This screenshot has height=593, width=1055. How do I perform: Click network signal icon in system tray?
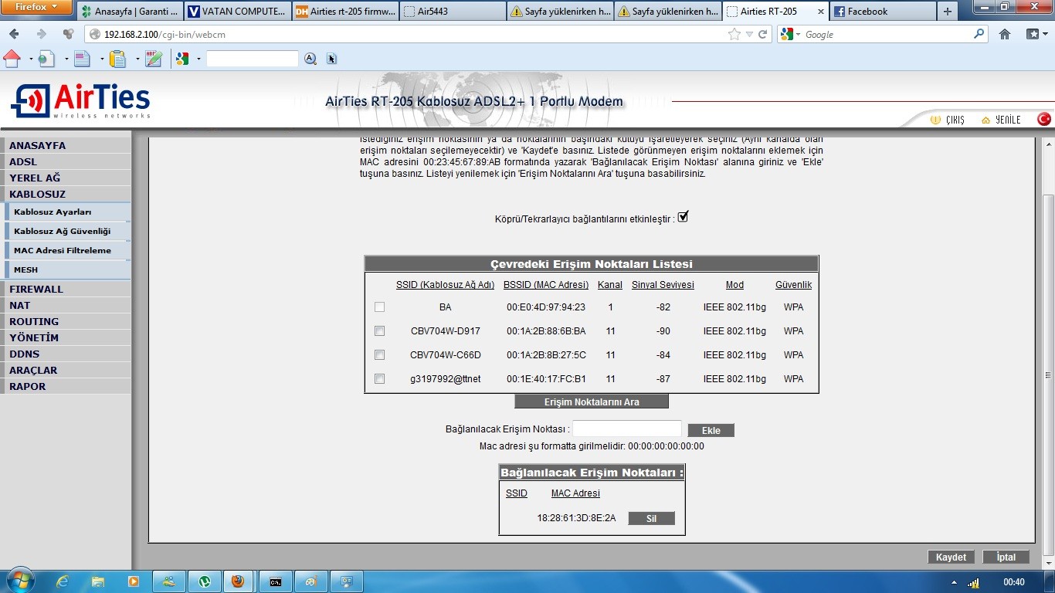(x=974, y=582)
